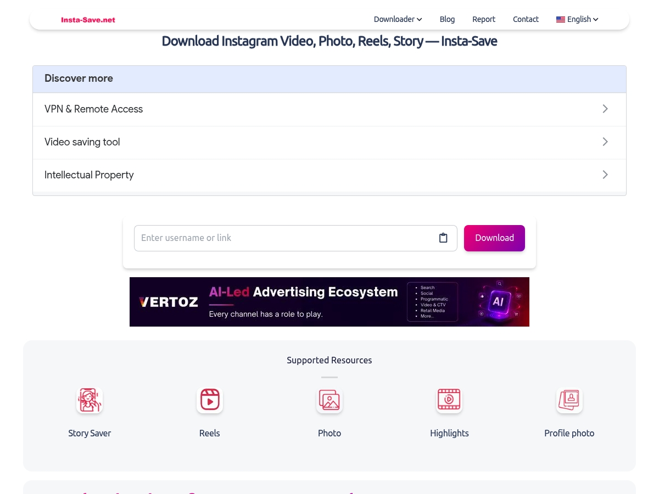Select the Highlights icon
Screen dimensions: 659x494
pyautogui.click(x=449, y=400)
